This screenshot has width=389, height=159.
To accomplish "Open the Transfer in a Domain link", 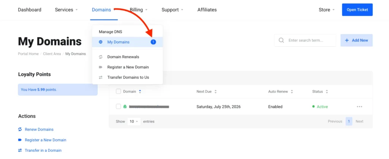I will click(x=43, y=150).
